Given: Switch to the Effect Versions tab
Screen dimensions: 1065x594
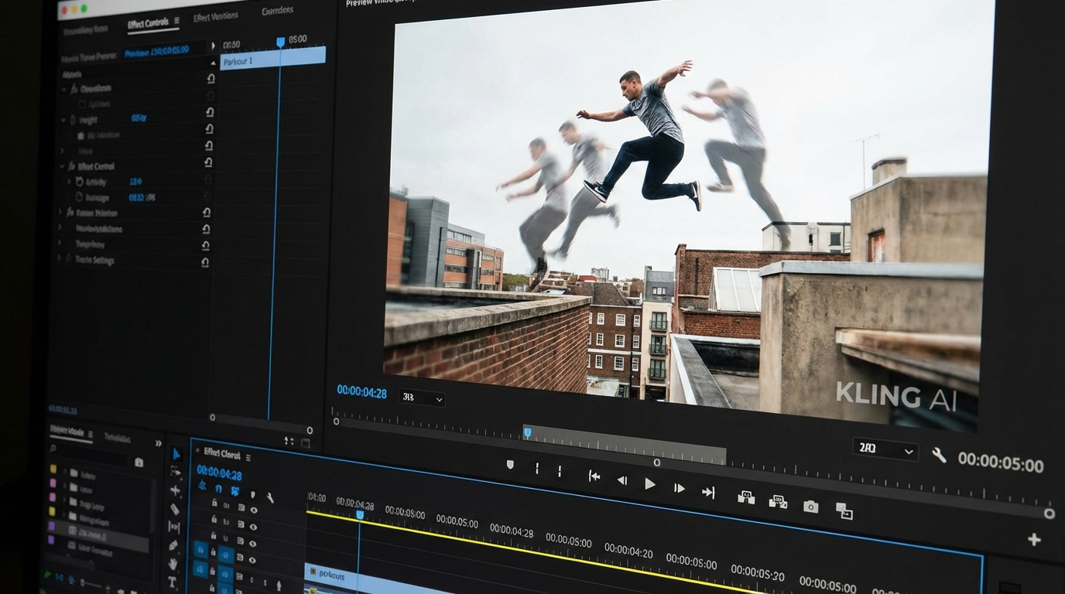Looking at the screenshot, I should 215,17.
